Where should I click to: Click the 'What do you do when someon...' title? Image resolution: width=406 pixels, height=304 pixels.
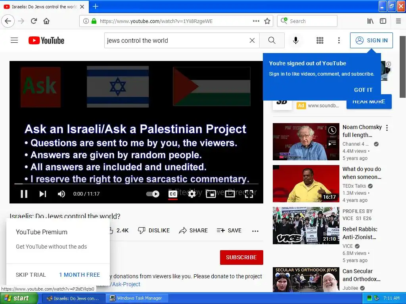pos(362,173)
